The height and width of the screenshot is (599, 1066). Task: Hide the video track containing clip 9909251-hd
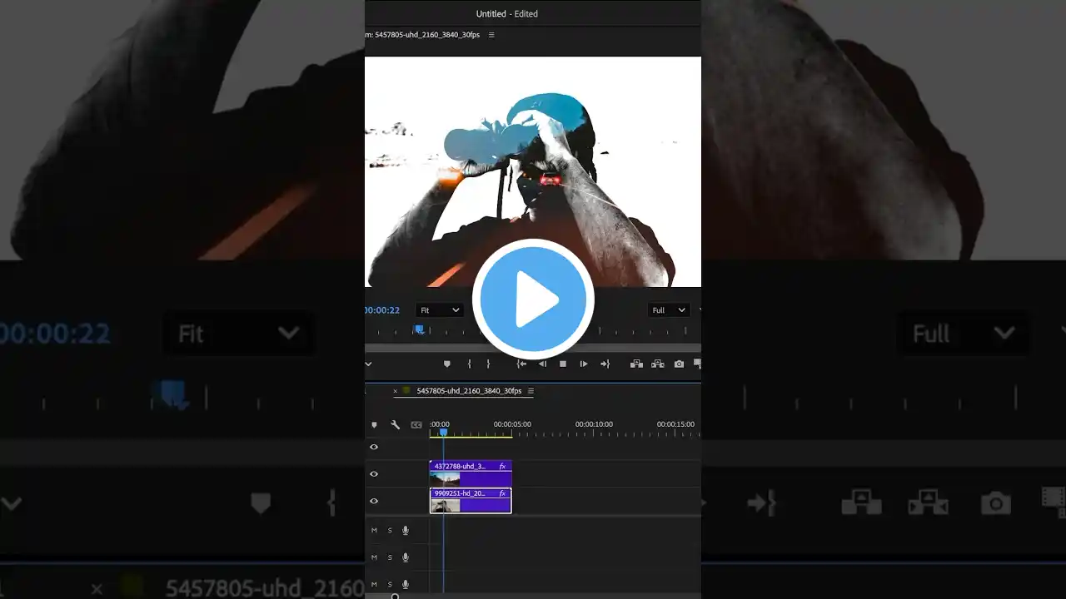374,501
